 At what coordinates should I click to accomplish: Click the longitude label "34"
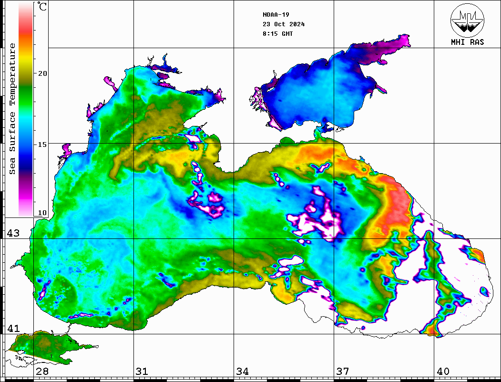pyautogui.click(x=242, y=372)
